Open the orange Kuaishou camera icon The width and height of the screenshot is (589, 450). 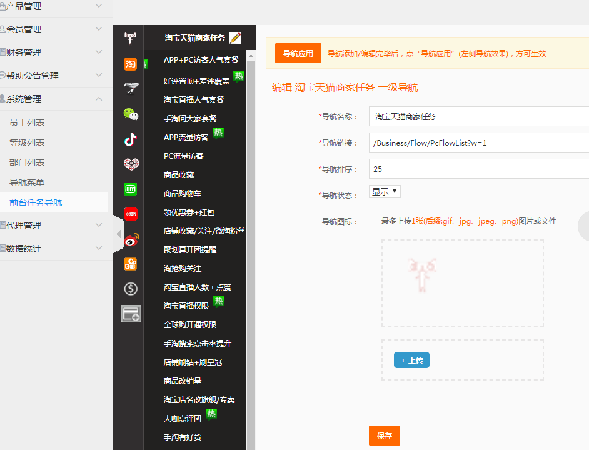130,264
